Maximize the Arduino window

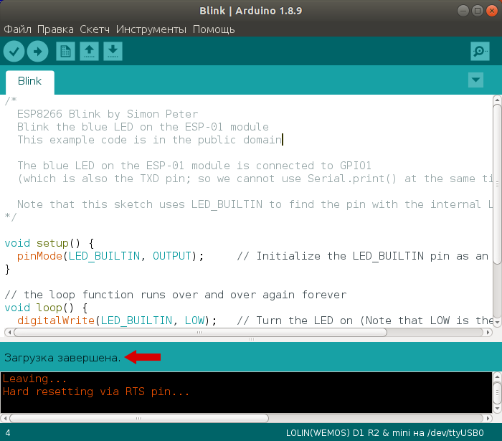point(478,11)
